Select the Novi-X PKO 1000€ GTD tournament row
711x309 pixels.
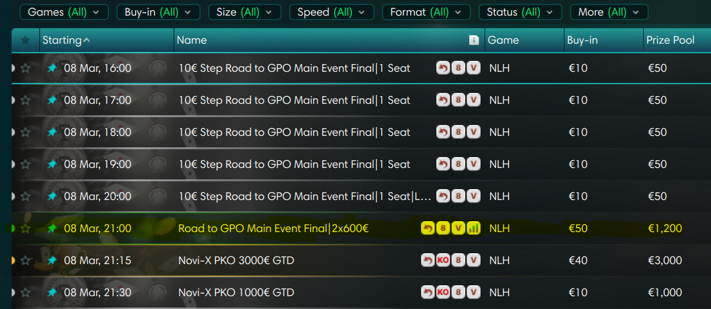pos(236,292)
